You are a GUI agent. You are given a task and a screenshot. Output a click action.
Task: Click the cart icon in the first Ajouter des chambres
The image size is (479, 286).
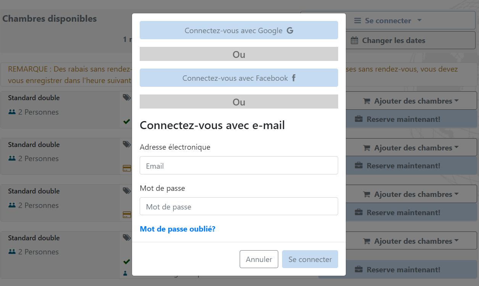click(x=367, y=101)
